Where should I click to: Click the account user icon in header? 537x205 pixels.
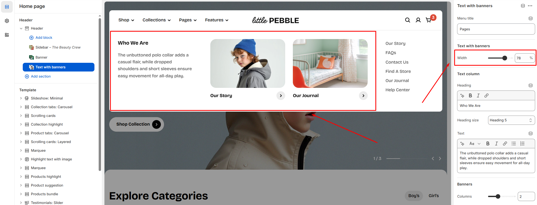(418, 20)
